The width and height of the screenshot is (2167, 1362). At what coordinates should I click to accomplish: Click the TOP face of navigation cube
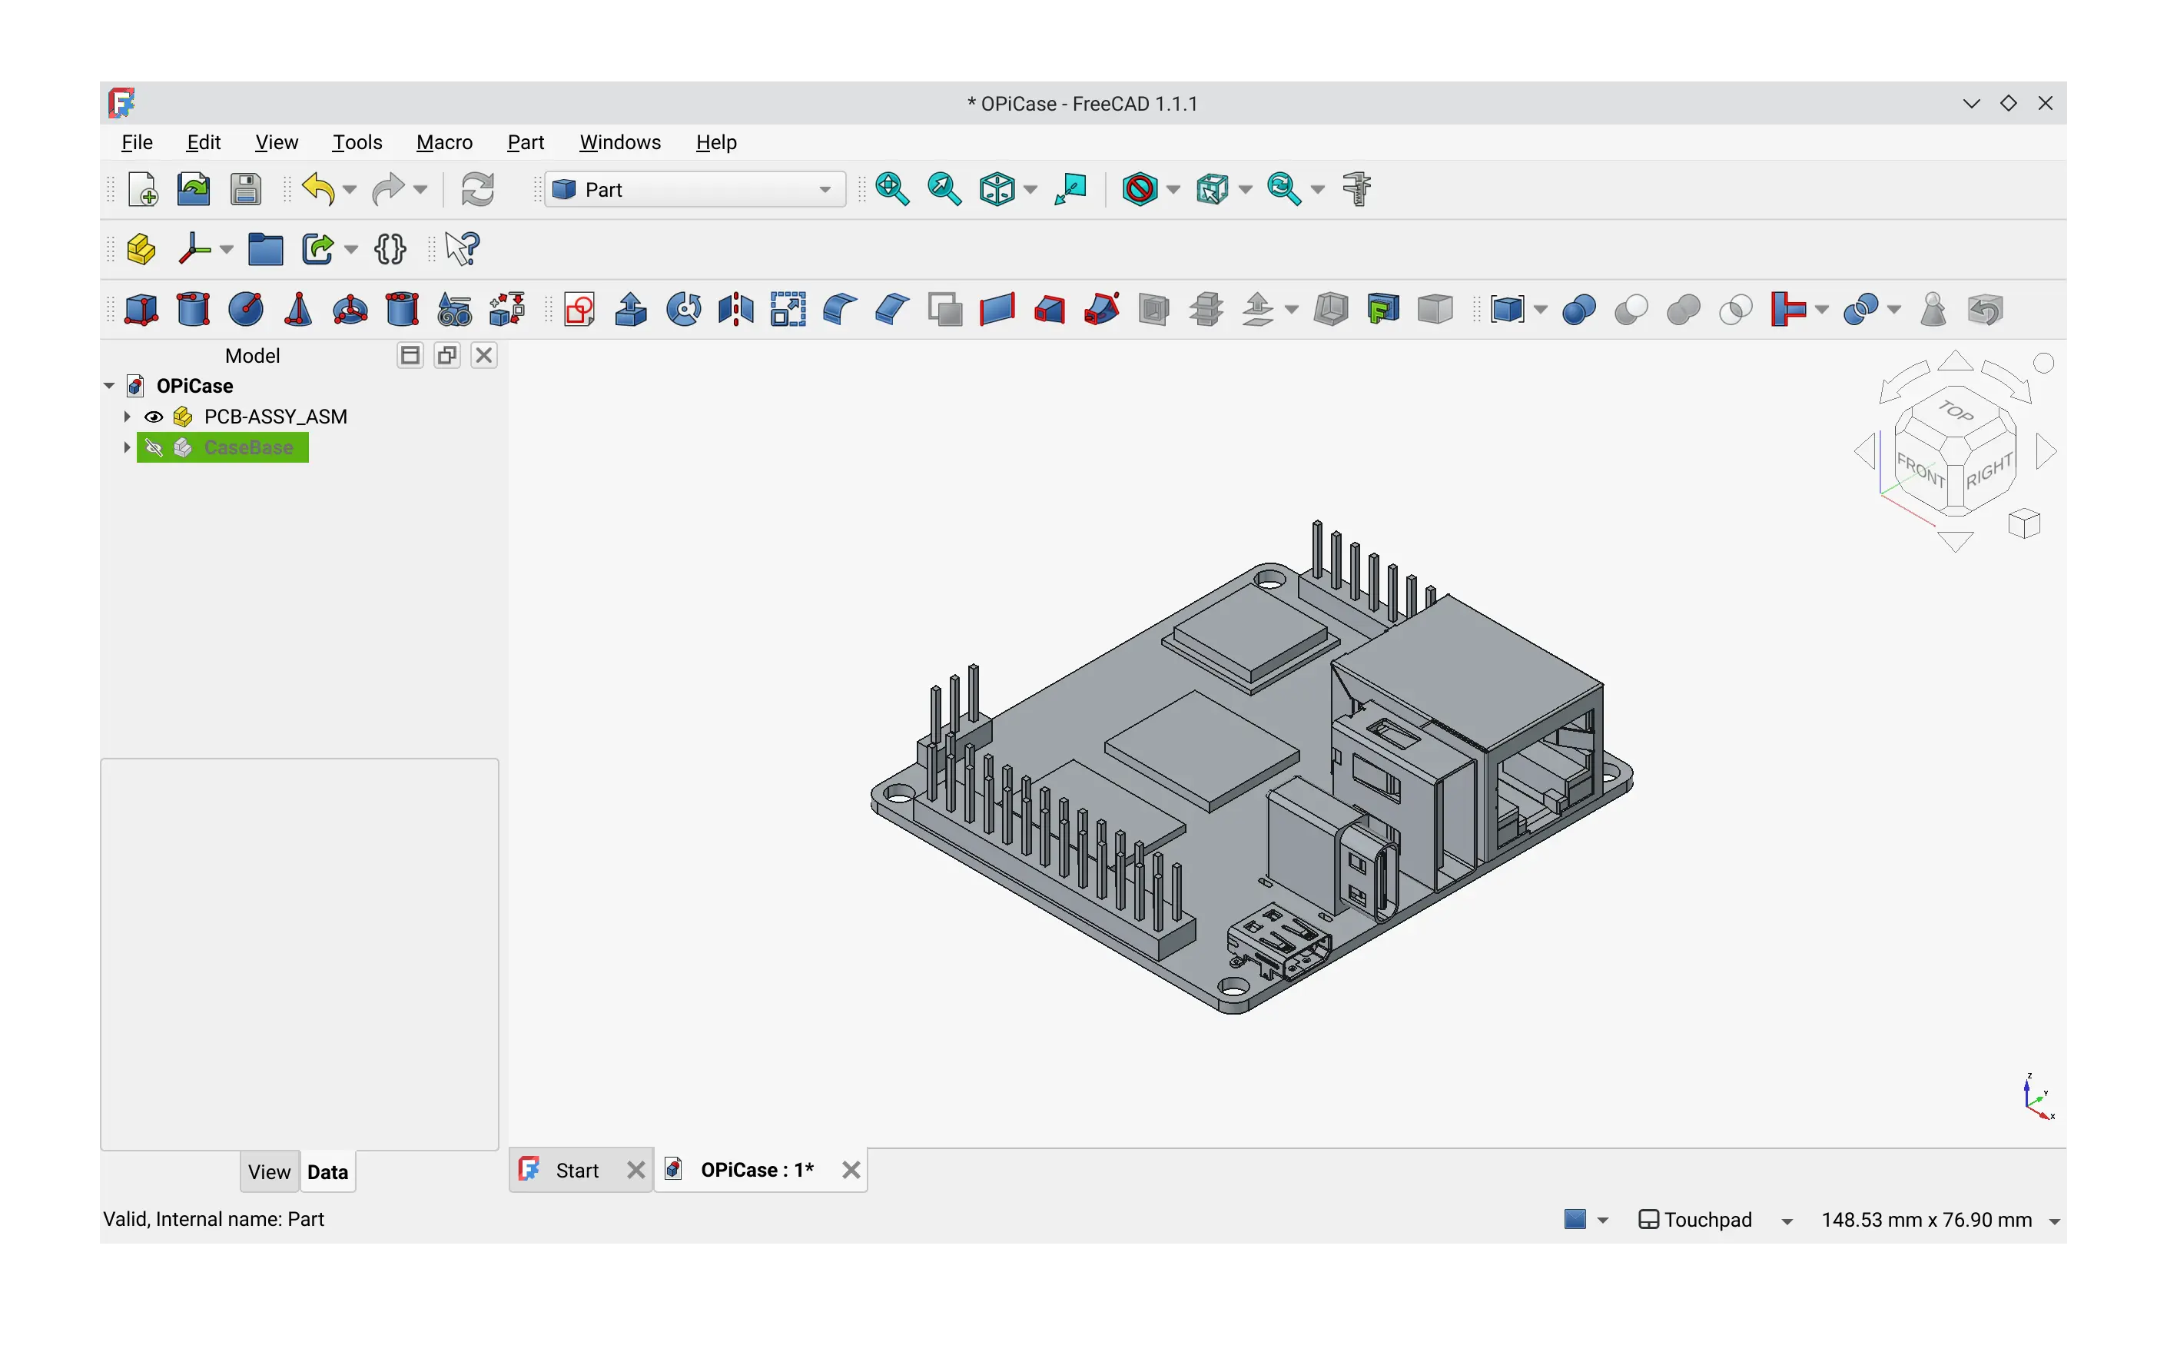click(1955, 412)
